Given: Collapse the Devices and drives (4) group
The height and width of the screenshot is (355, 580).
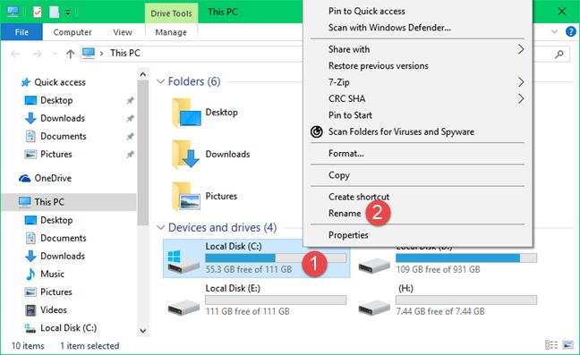Looking at the screenshot, I should tap(160, 227).
